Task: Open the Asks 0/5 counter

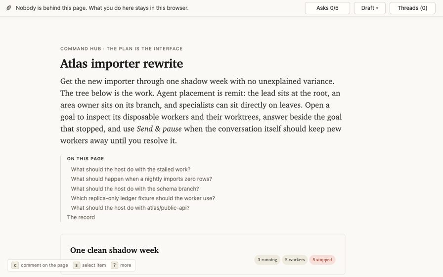Action: click(x=327, y=8)
